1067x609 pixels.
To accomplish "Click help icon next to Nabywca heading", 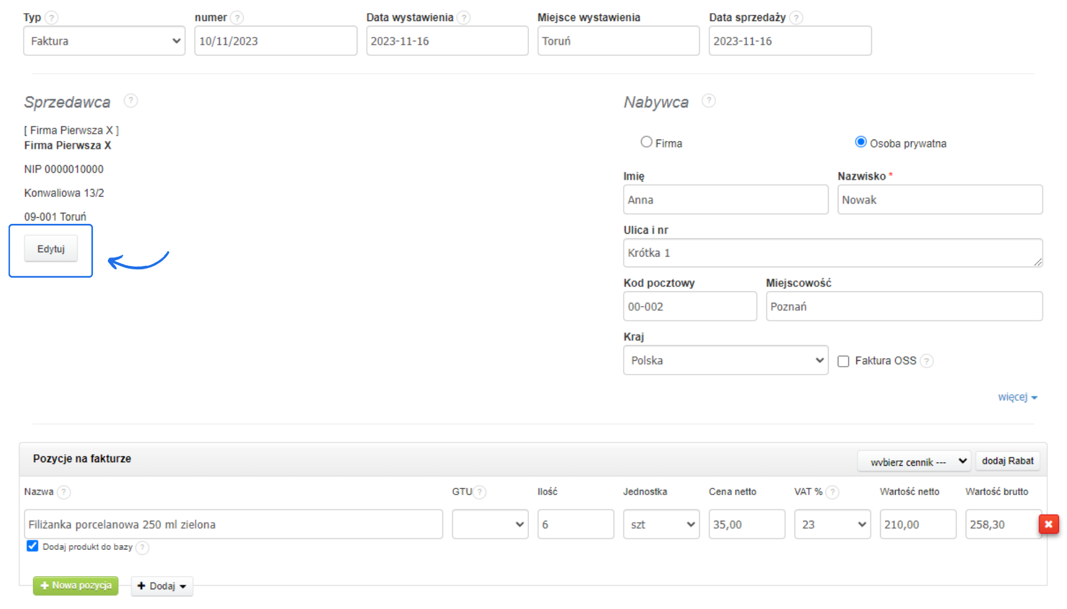I will [709, 101].
